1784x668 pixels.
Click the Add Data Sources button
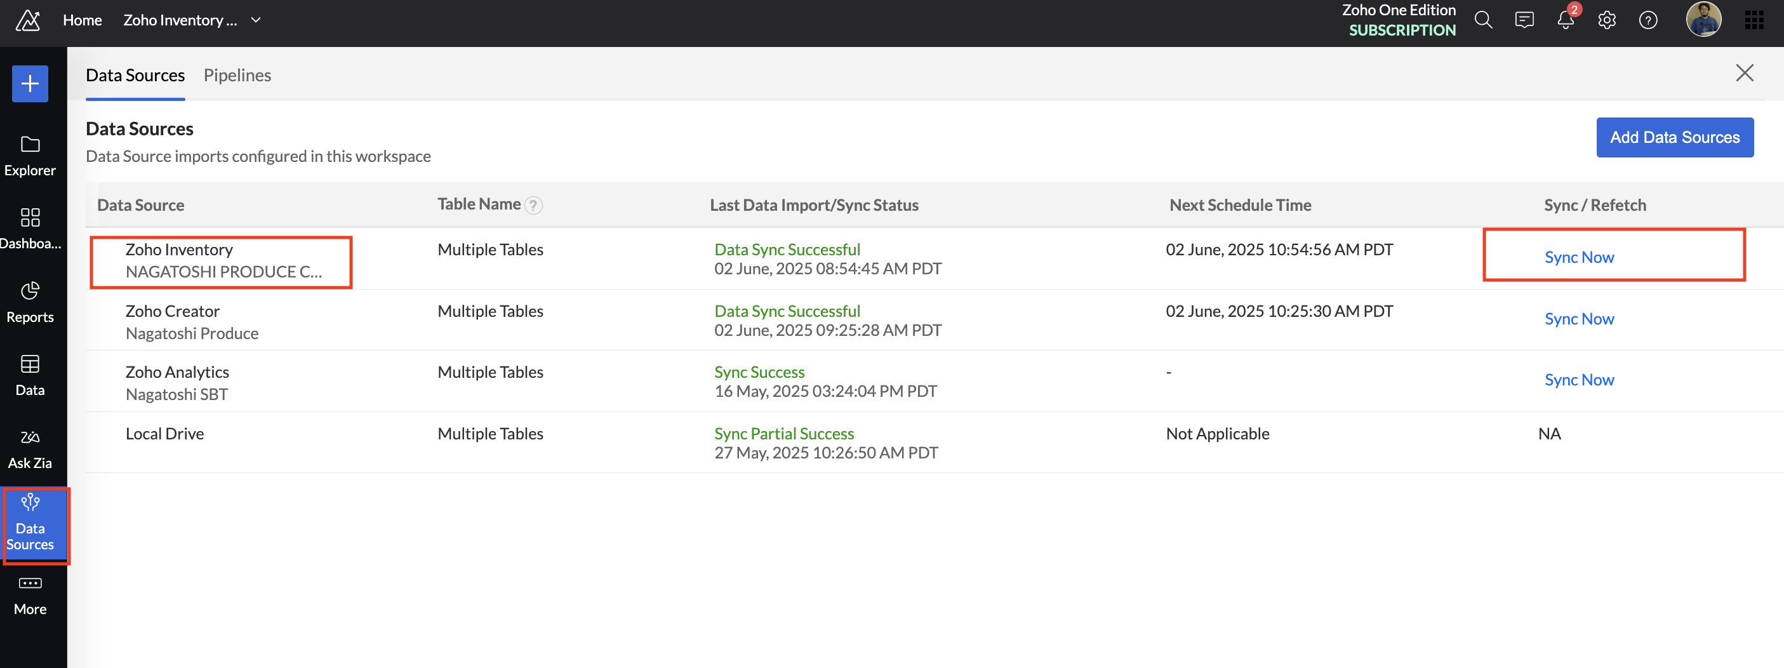[1675, 137]
